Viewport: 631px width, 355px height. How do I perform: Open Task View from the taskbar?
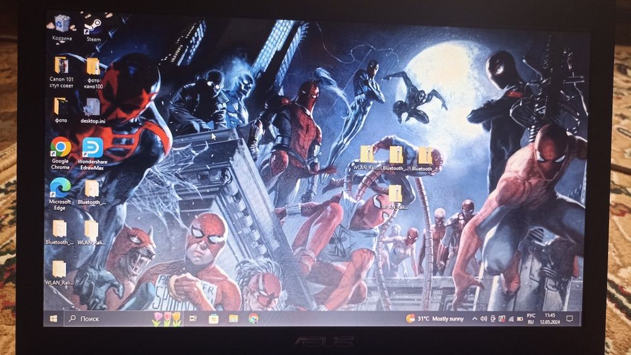tap(193, 319)
